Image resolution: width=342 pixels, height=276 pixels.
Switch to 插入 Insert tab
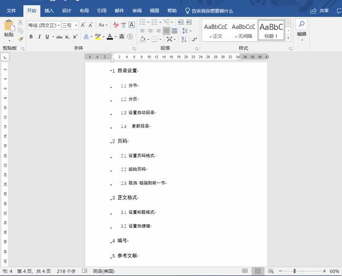[49, 11]
